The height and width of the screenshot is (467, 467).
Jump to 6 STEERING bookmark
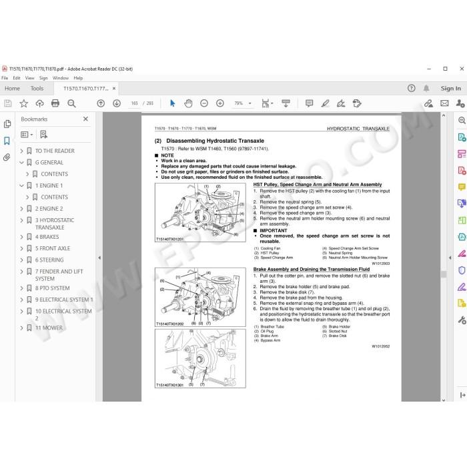click(49, 260)
